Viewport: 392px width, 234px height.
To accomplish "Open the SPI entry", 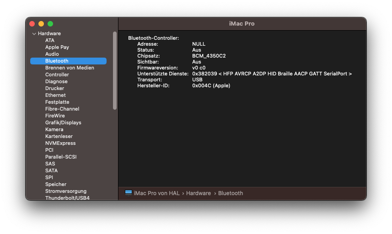I will 49,178.
